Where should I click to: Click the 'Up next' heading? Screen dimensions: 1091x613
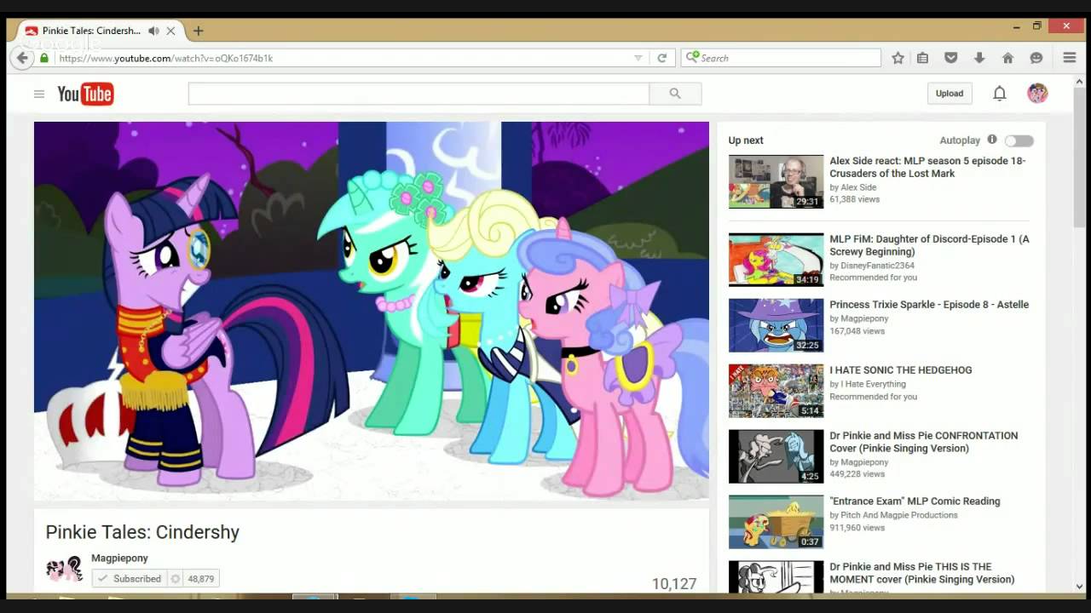[x=746, y=140]
